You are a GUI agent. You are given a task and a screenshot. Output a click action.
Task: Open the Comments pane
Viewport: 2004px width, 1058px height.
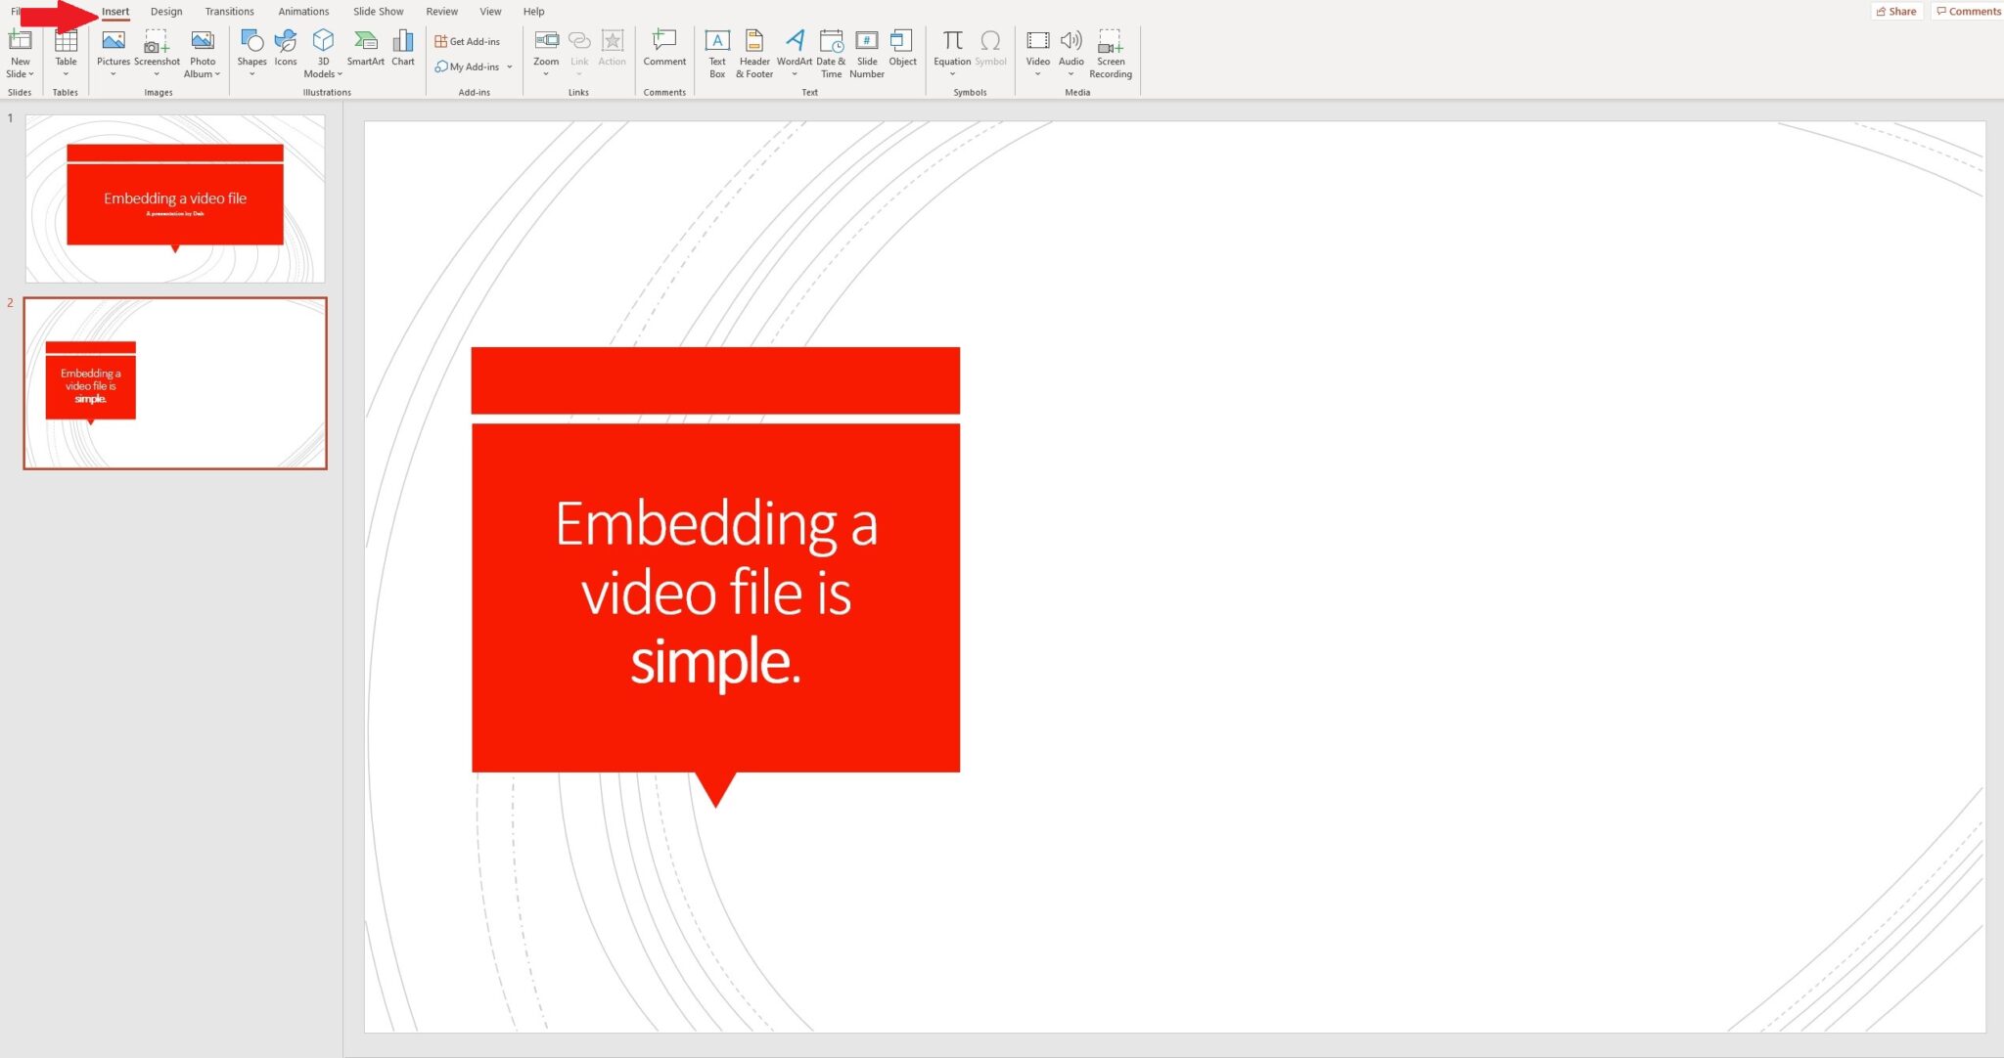(1969, 11)
